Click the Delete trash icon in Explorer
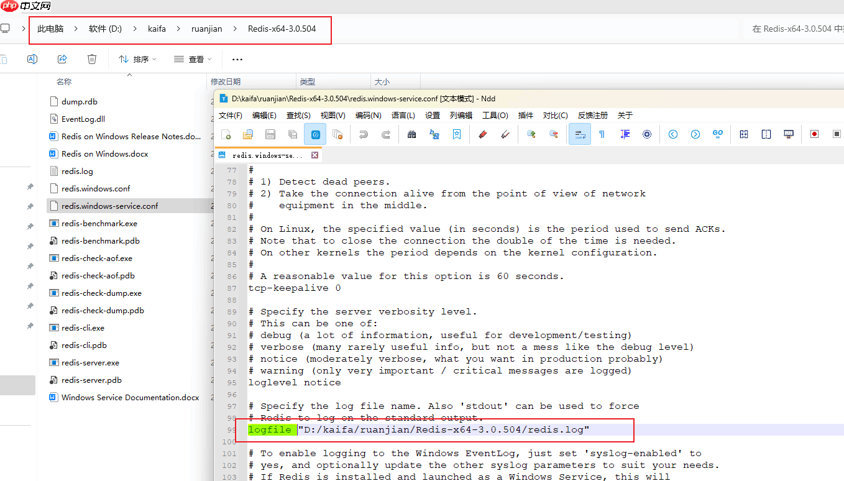 (x=92, y=59)
